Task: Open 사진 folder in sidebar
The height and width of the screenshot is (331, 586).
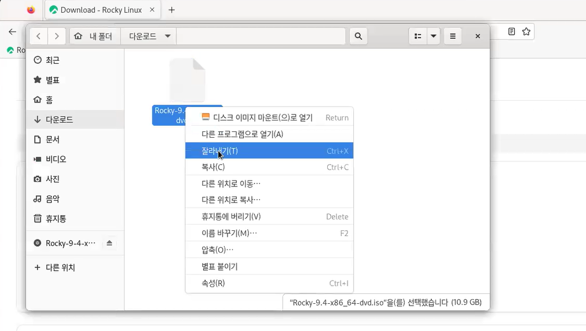Action: coord(75,179)
